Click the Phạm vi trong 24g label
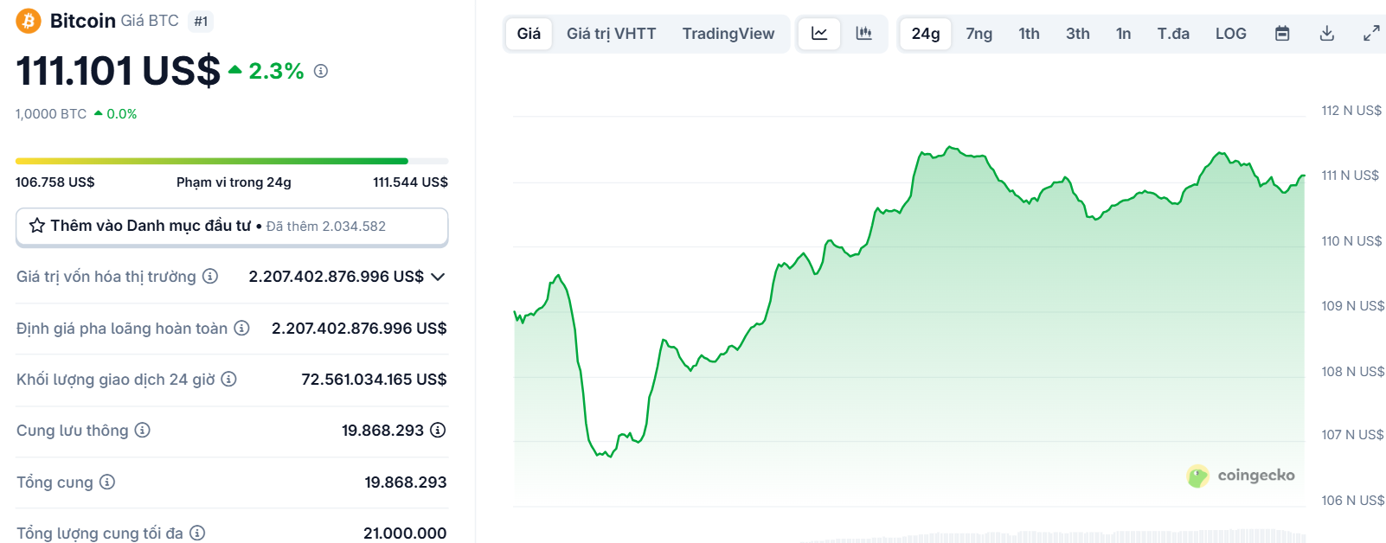Image resolution: width=1386 pixels, height=543 pixels. pos(234,182)
